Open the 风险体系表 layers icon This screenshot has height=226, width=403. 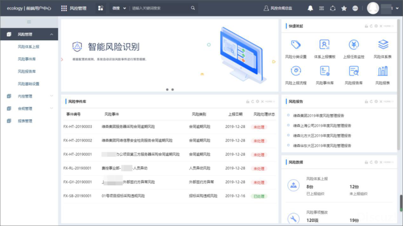[x=383, y=45]
